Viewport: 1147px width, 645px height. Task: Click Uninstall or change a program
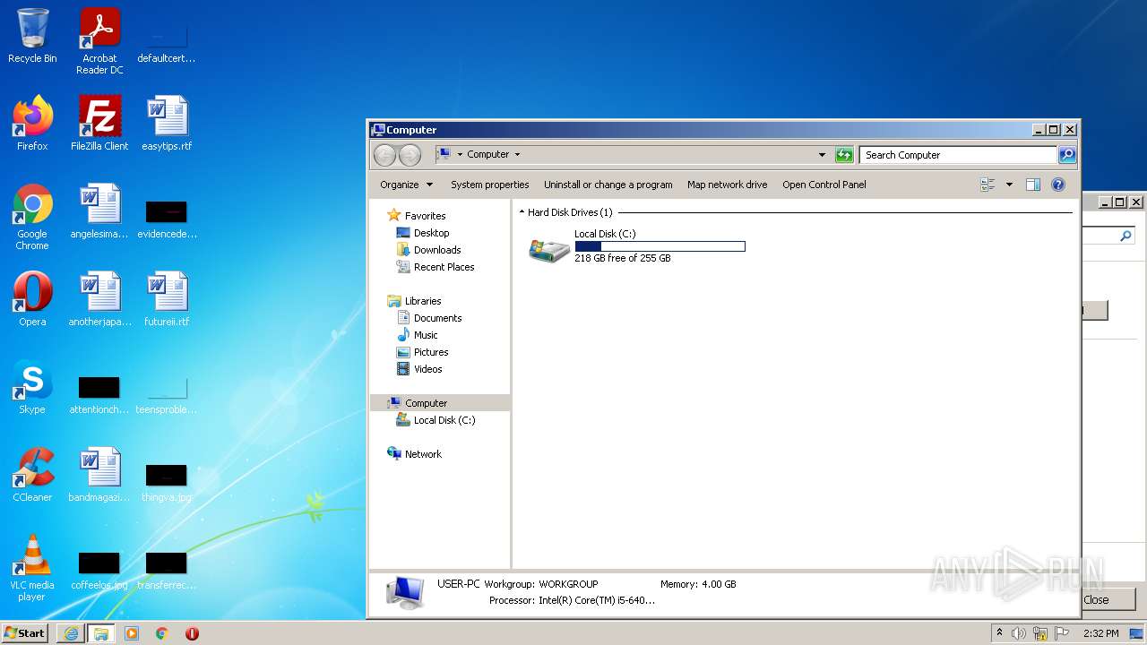(x=608, y=185)
